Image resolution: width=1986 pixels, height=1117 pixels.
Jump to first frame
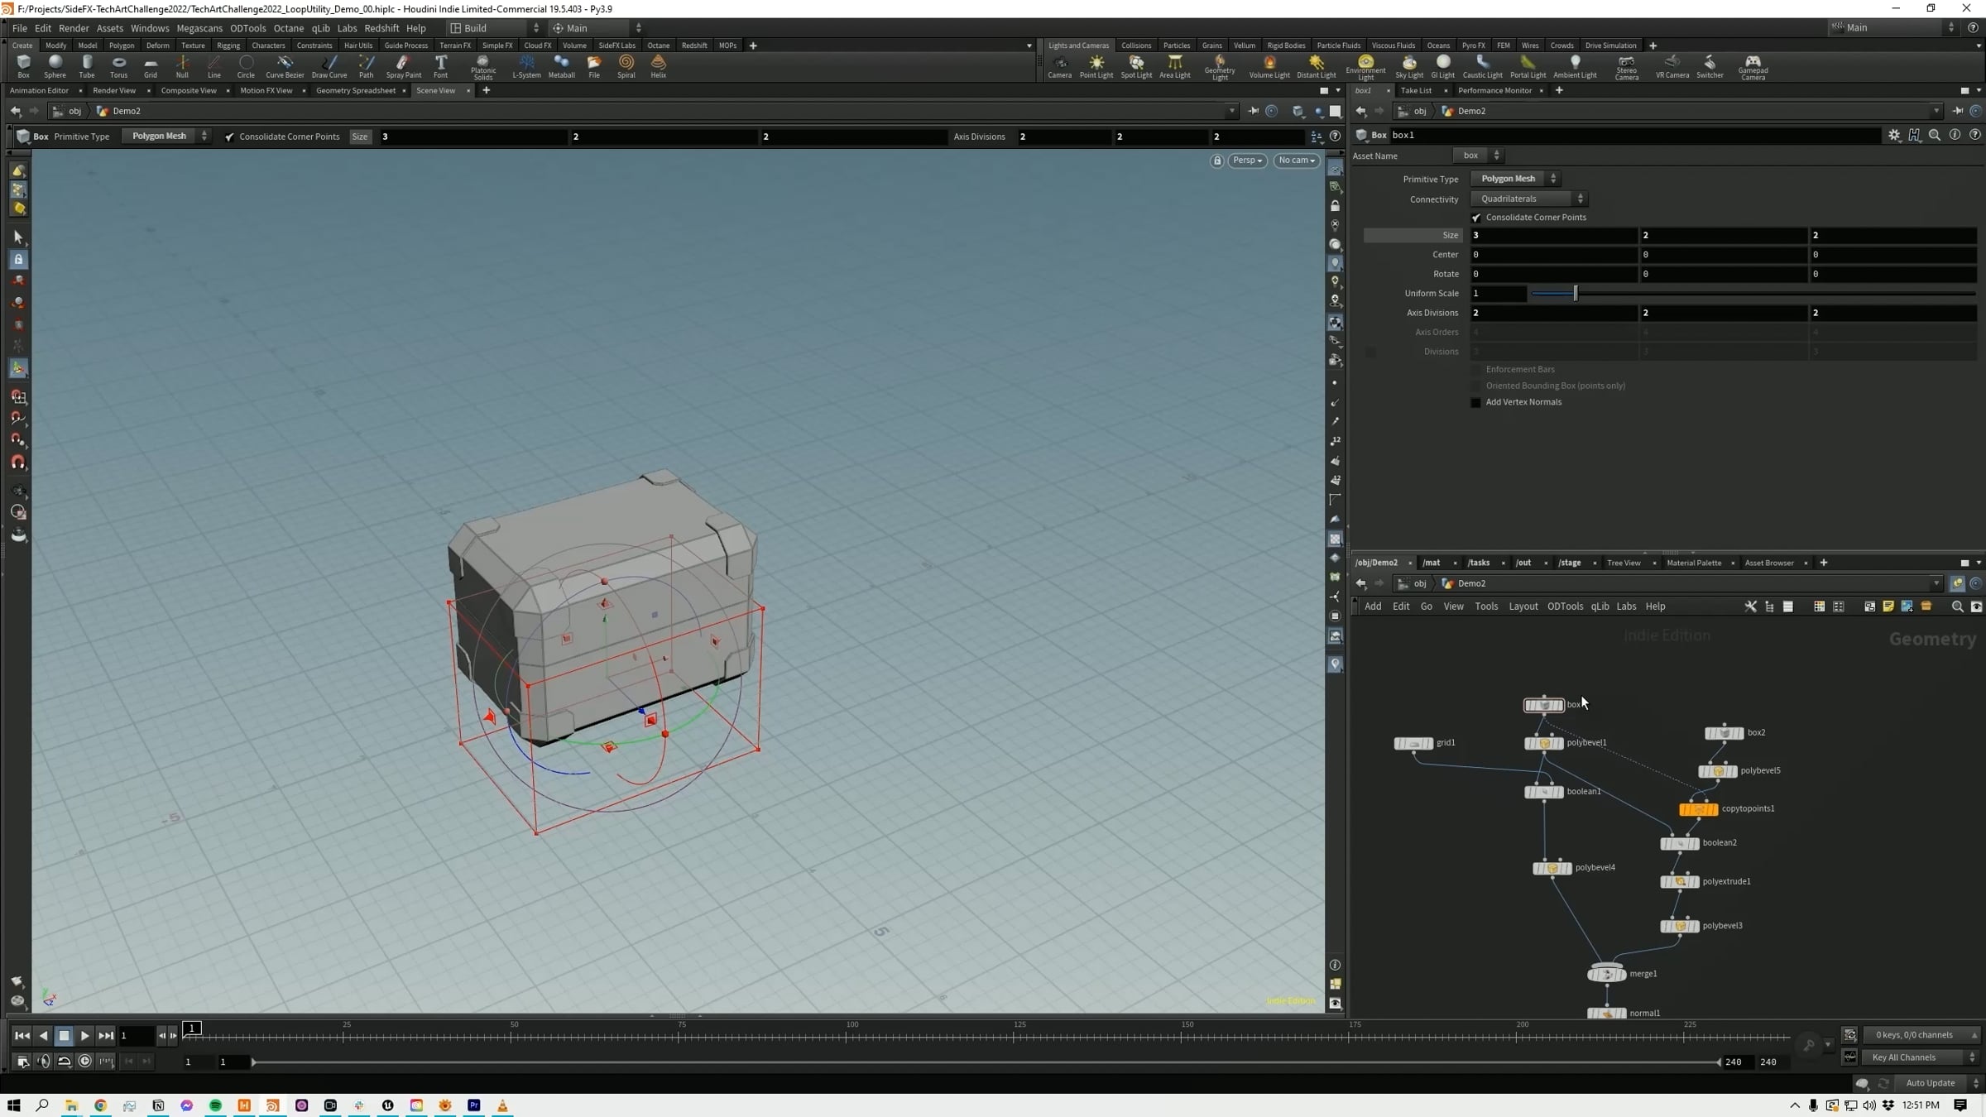22,1036
